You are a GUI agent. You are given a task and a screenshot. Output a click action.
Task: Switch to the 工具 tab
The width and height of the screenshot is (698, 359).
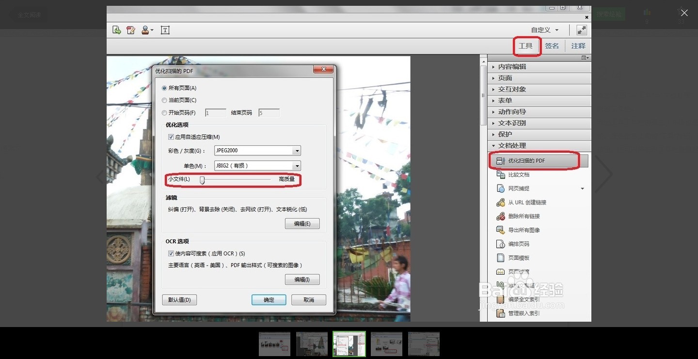pos(525,46)
